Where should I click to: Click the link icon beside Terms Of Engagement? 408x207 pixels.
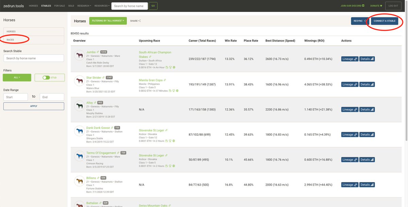point(118,153)
